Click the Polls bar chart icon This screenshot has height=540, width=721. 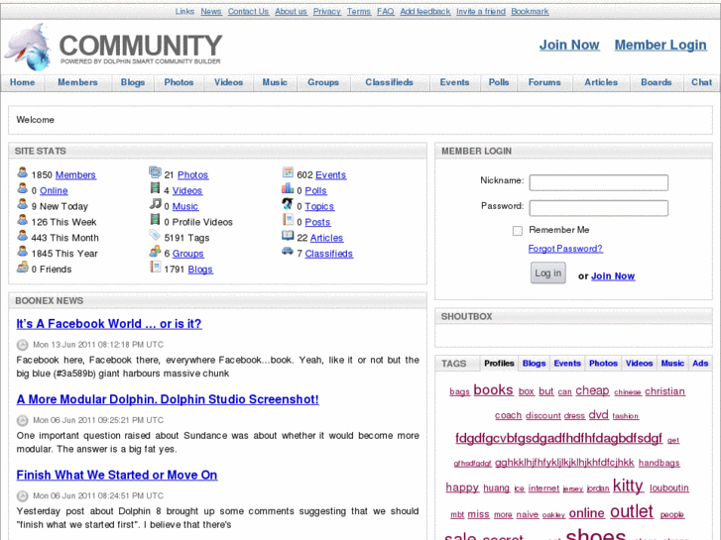288,188
